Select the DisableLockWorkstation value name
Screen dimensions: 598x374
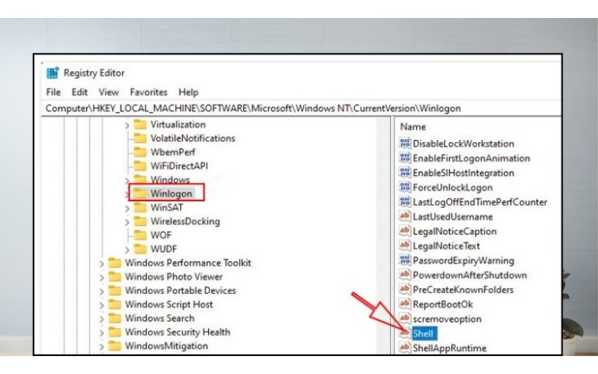(463, 144)
